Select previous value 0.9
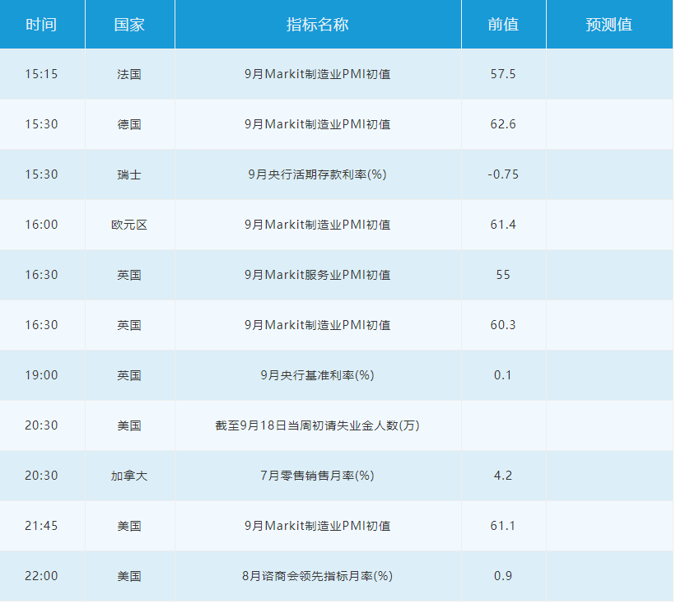The height and width of the screenshot is (604, 676). (503, 576)
